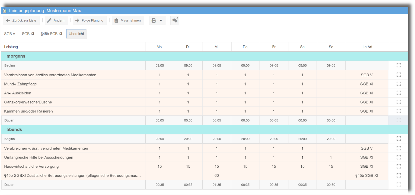Open details for Hauswirtschaftliche Versorgung row
The width and height of the screenshot is (415, 195).
398,166
